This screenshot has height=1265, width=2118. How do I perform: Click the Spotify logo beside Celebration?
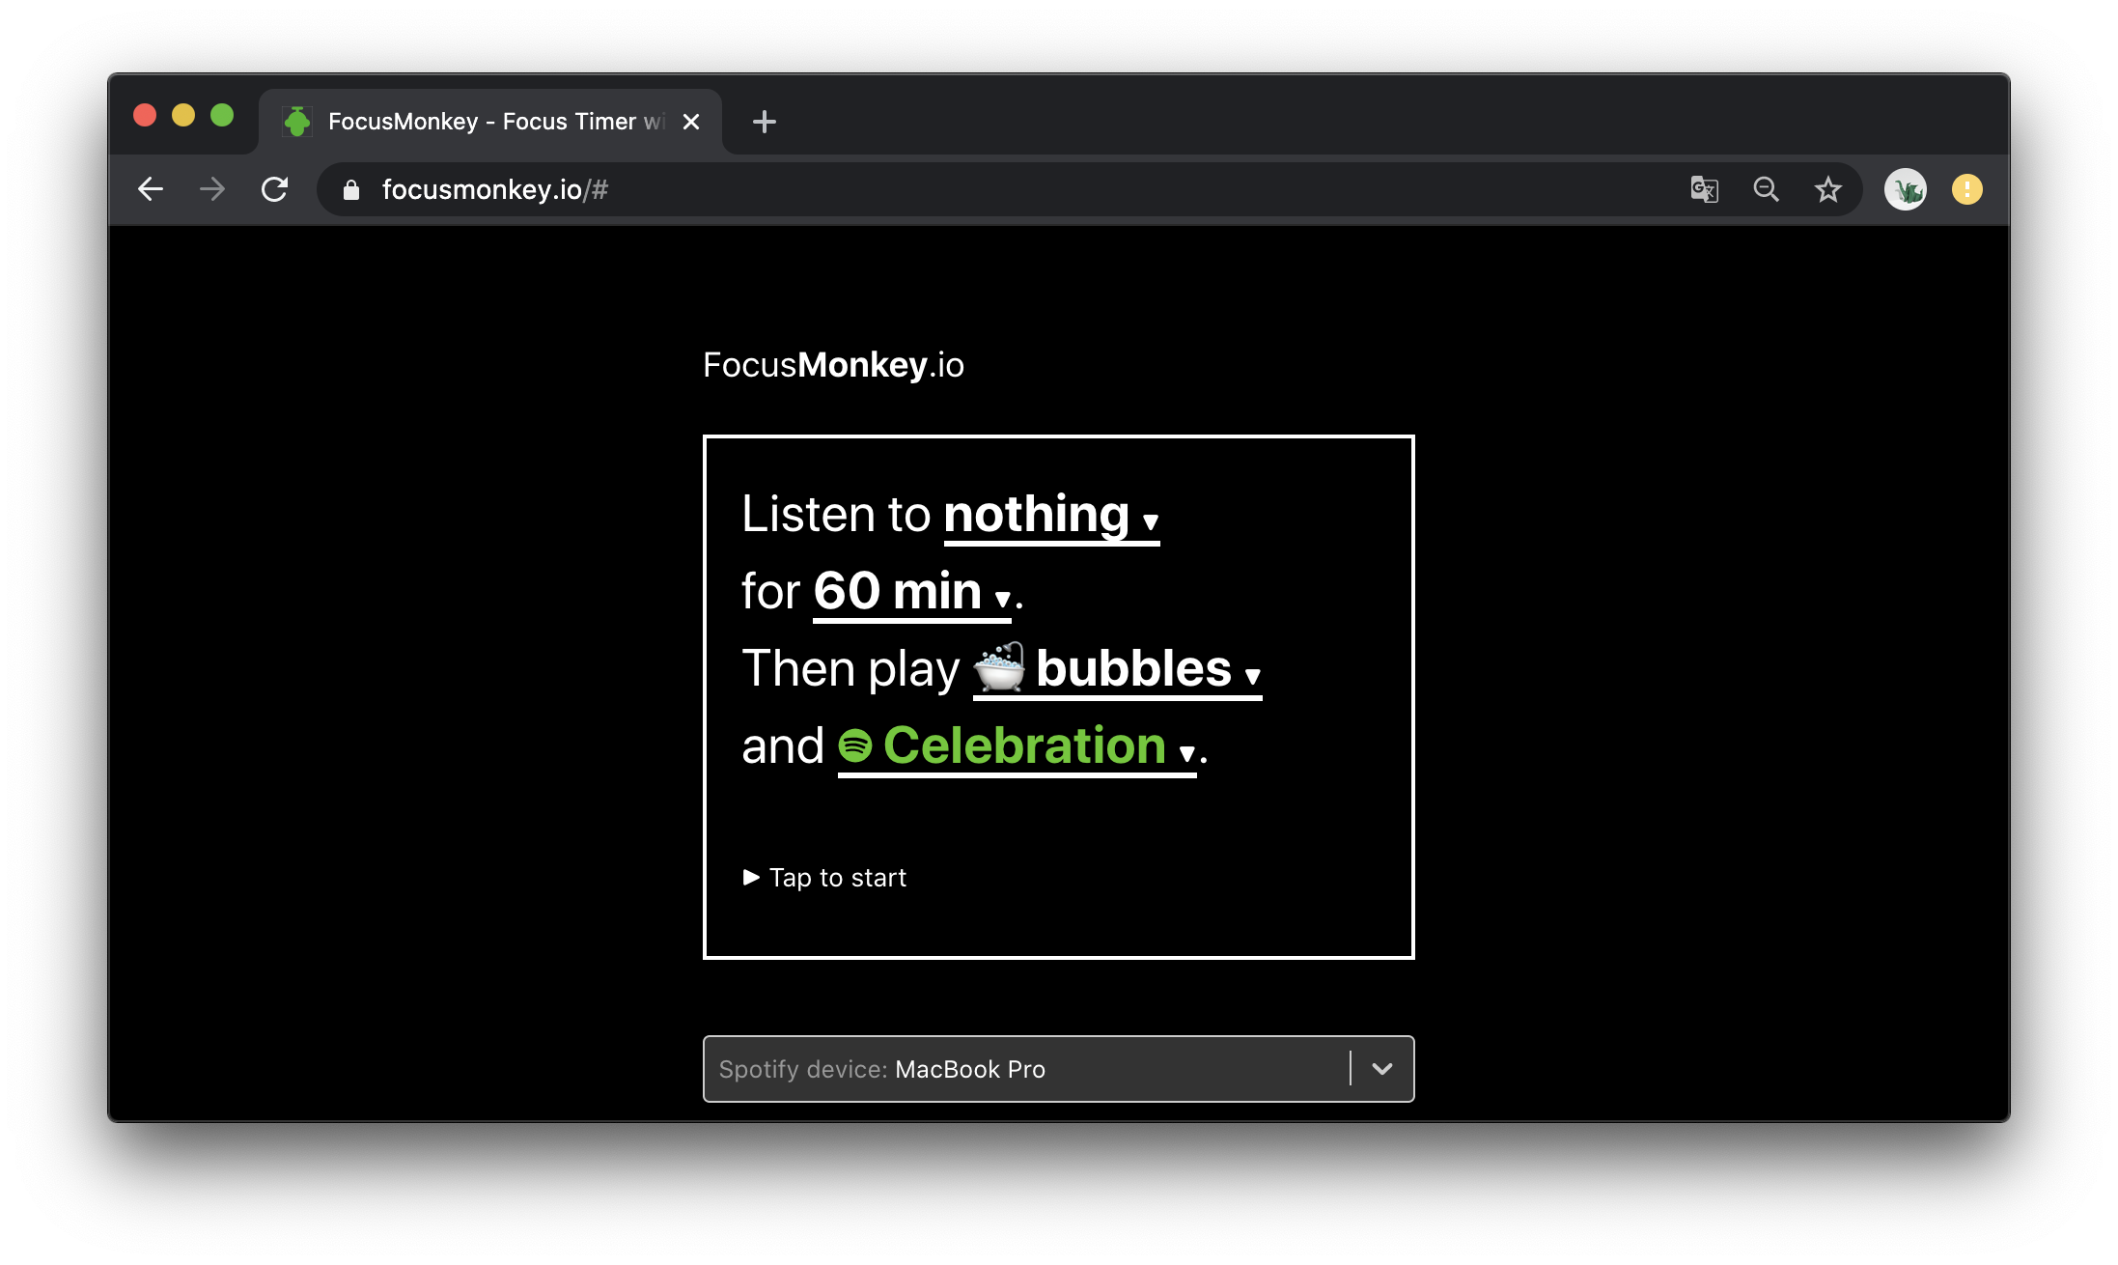tap(855, 745)
